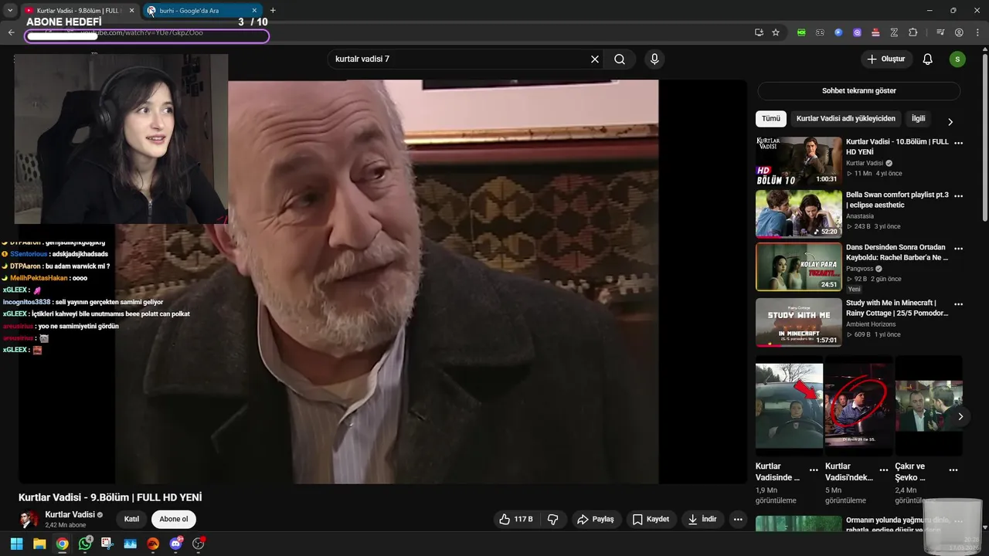The height and width of the screenshot is (556, 989).
Task: Switch to the burhi Google'da Ara tab
Action: (x=203, y=11)
